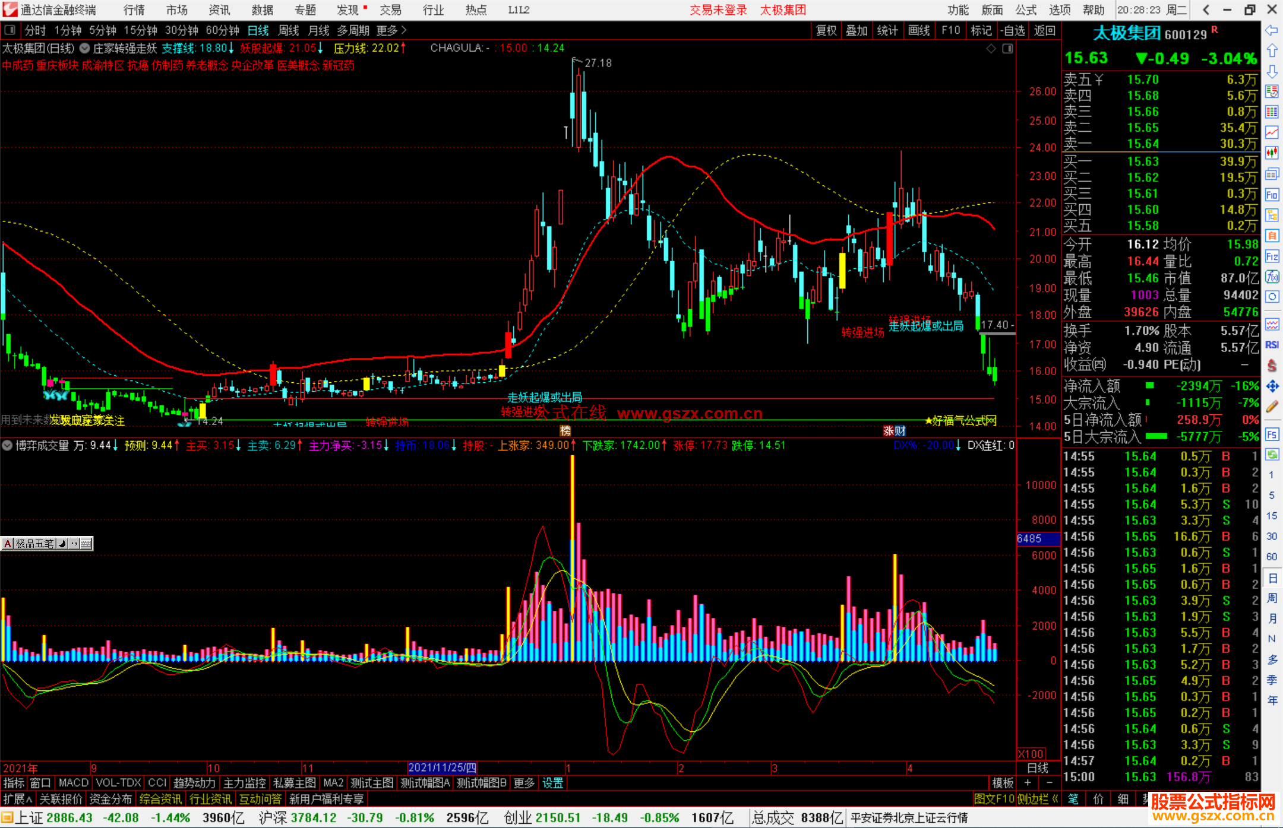Click the minus zoom button beside 模板
The width and height of the screenshot is (1283, 828).
(x=1050, y=783)
